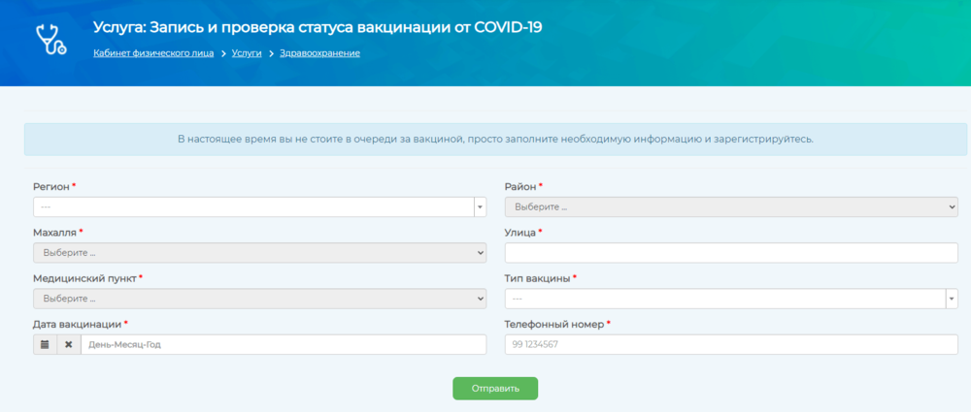Open the Услуги breadcrumb link

[x=247, y=52]
